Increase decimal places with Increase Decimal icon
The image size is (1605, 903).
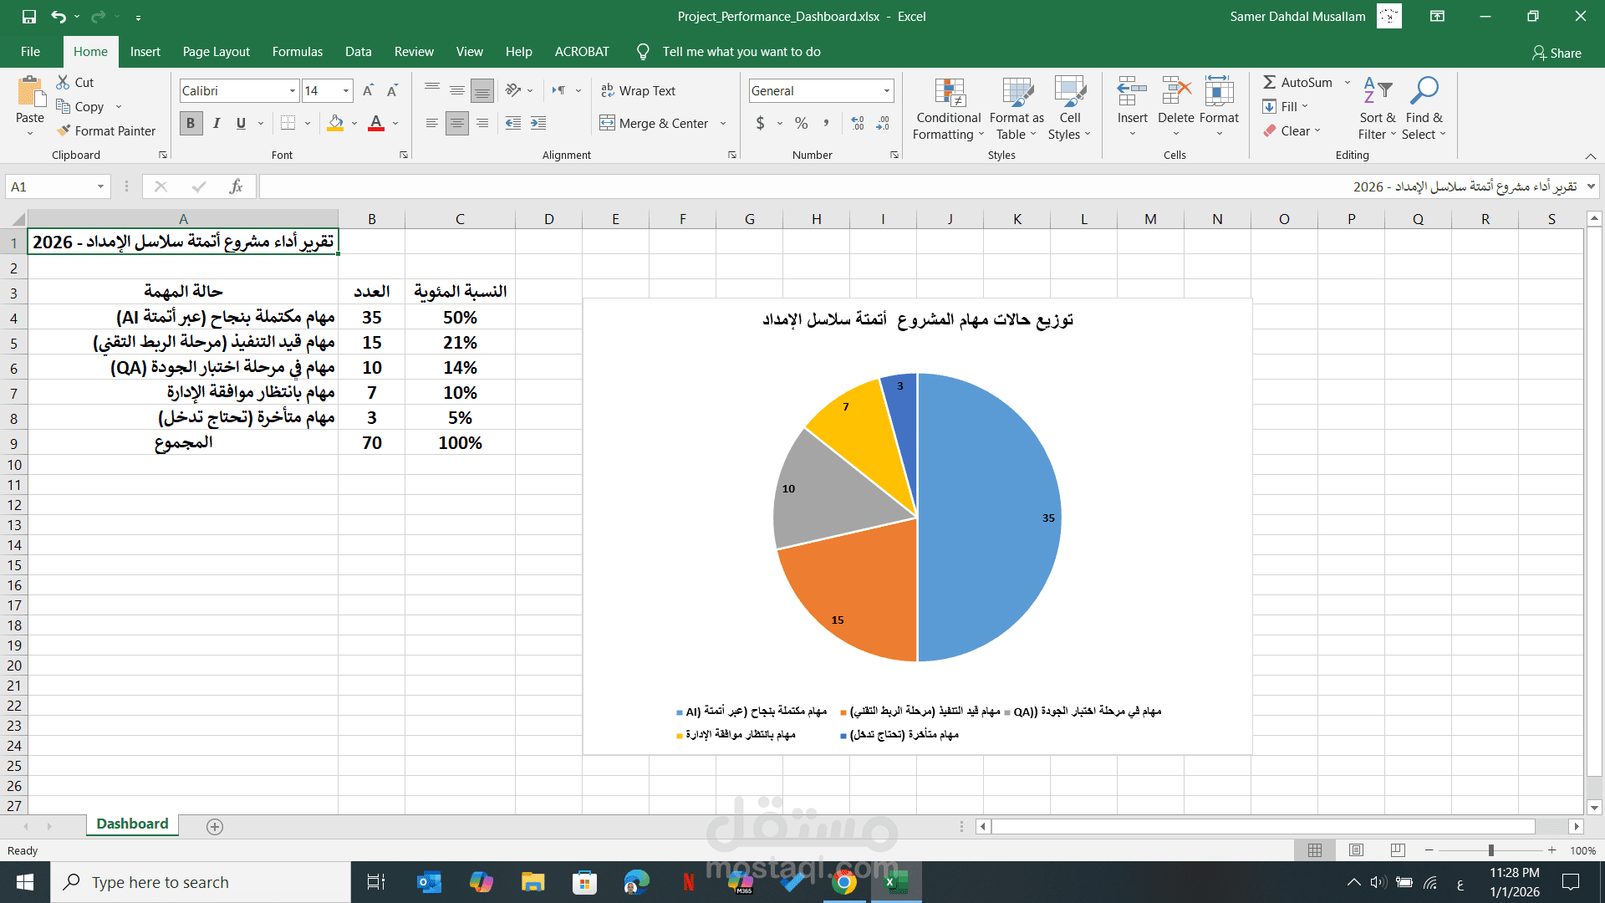point(856,123)
